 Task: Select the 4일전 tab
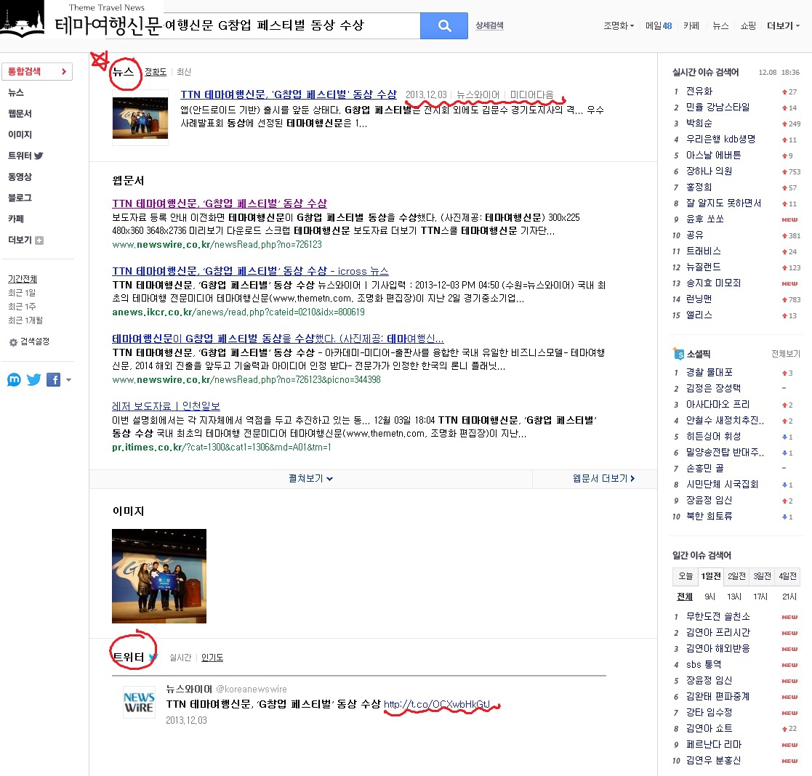point(787,576)
